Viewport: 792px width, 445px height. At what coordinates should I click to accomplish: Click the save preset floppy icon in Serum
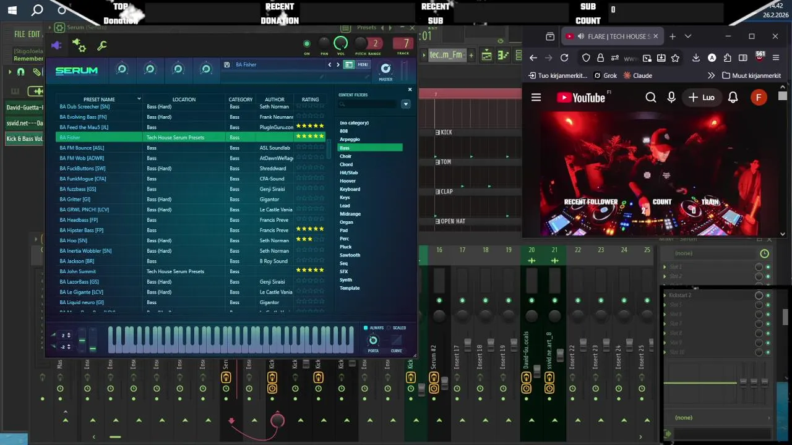tap(227, 64)
